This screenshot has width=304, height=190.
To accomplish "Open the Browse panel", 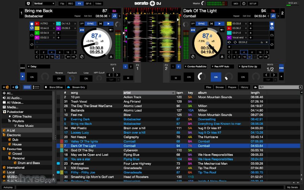I will click(x=220, y=87).
